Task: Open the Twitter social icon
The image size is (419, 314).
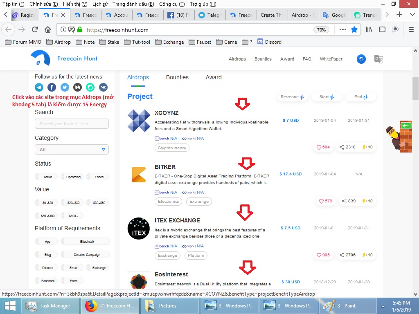Action: (65, 87)
